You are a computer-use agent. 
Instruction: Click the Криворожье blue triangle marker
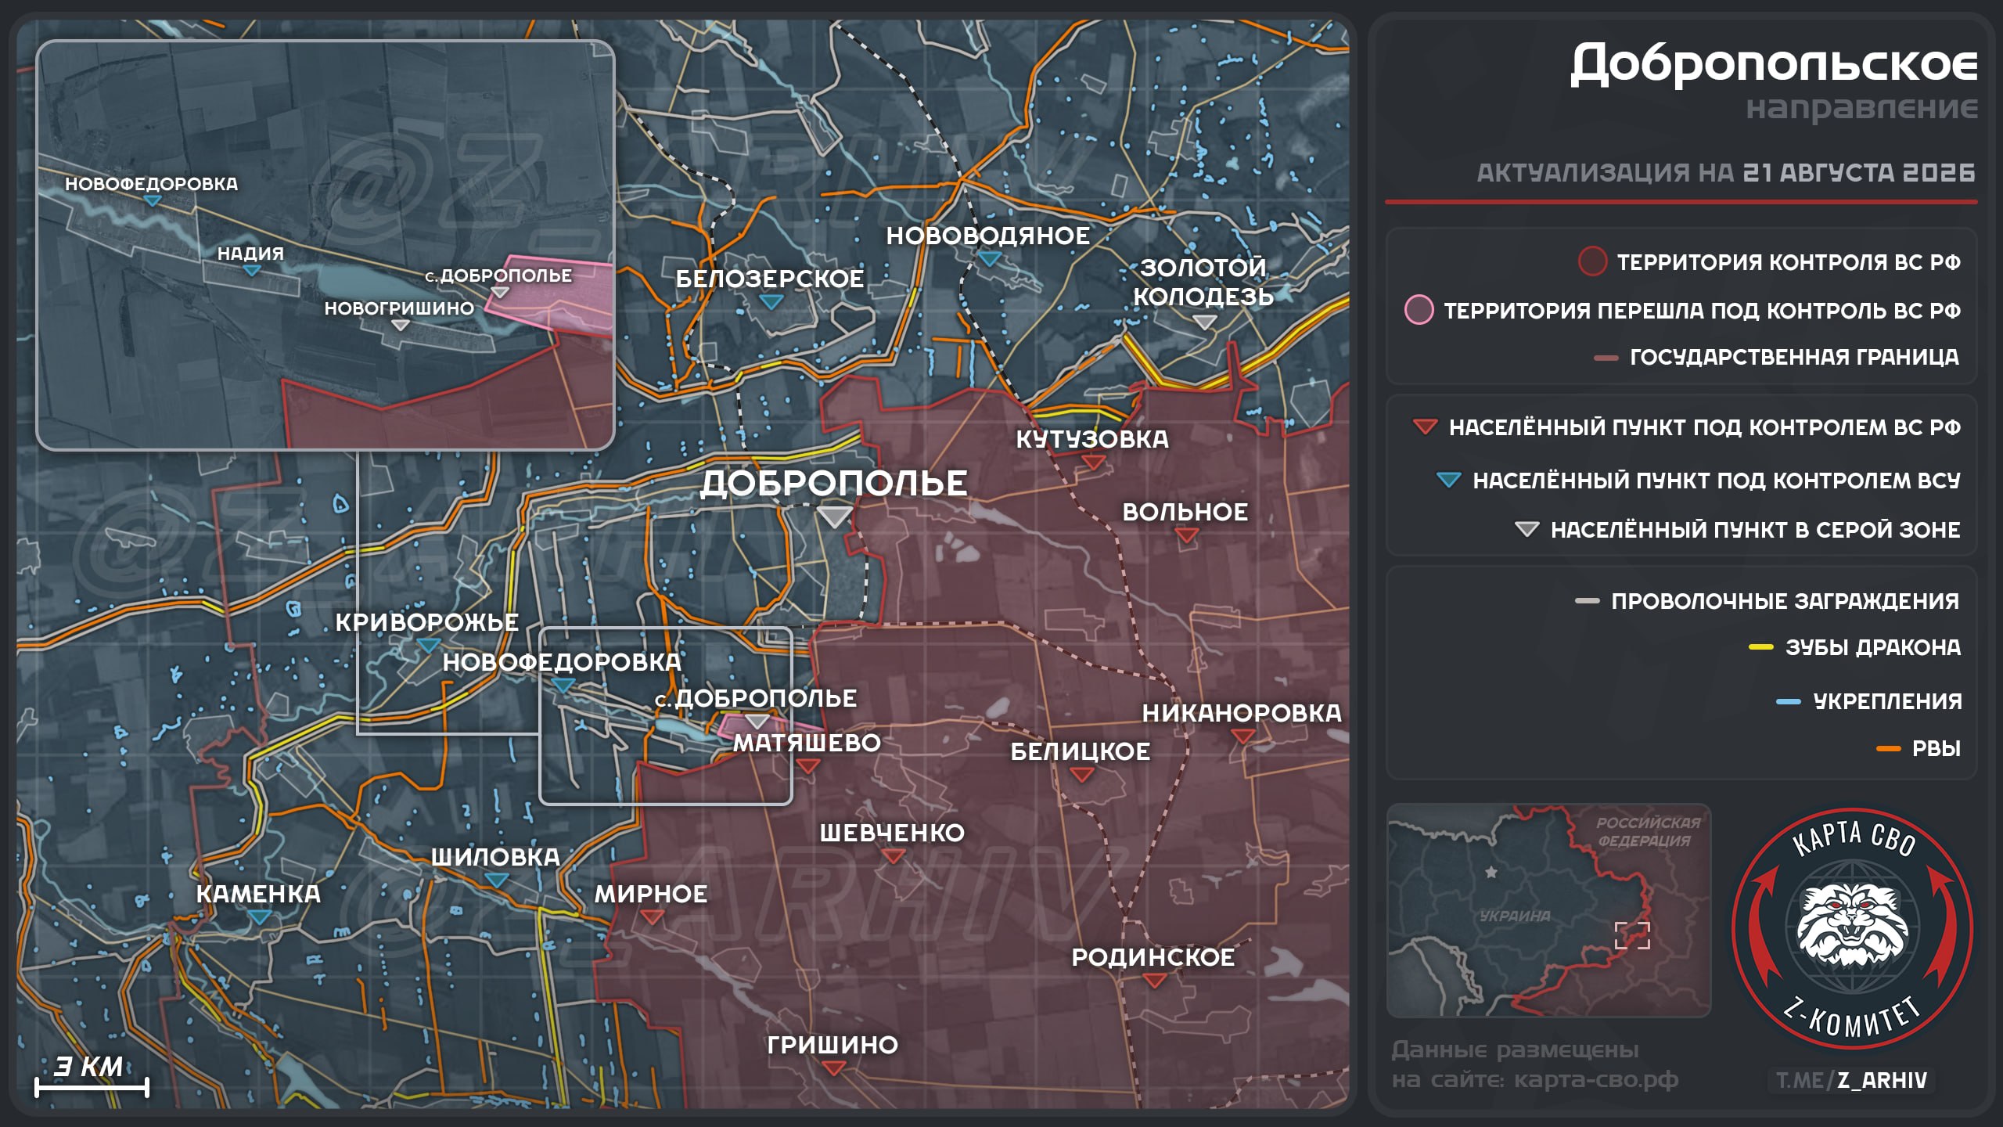(428, 645)
